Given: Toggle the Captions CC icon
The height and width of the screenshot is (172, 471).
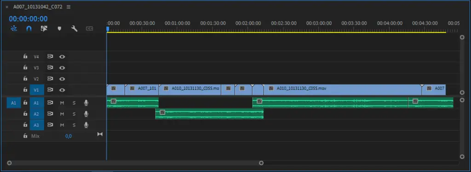Looking at the screenshot, I should point(89,28).
